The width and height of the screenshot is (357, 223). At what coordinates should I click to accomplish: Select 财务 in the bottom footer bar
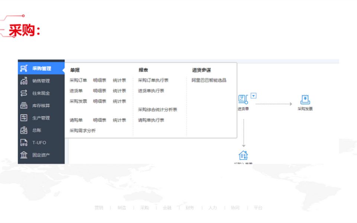(189, 208)
